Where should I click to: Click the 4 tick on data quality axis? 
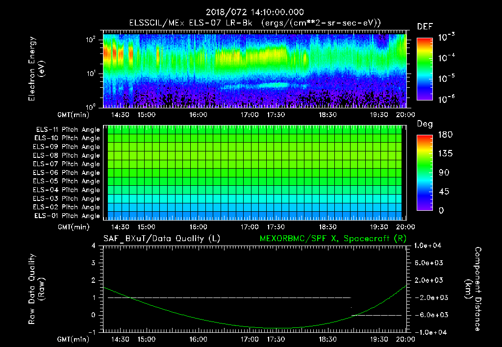[x=94, y=246]
